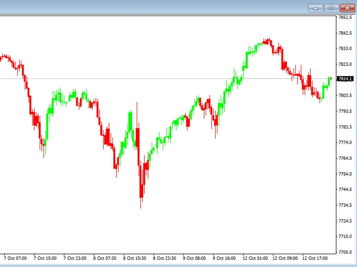The height and width of the screenshot is (267, 357).
Task: Click the latest green candle at chart's right edge
Action: (x=329, y=81)
